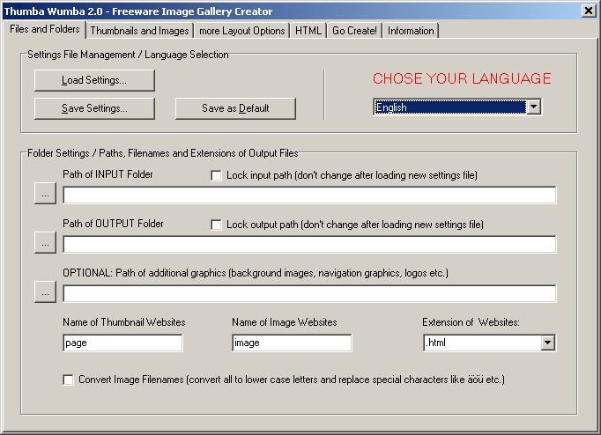Enable the Lock output path checkbox

click(x=216, y=225)
